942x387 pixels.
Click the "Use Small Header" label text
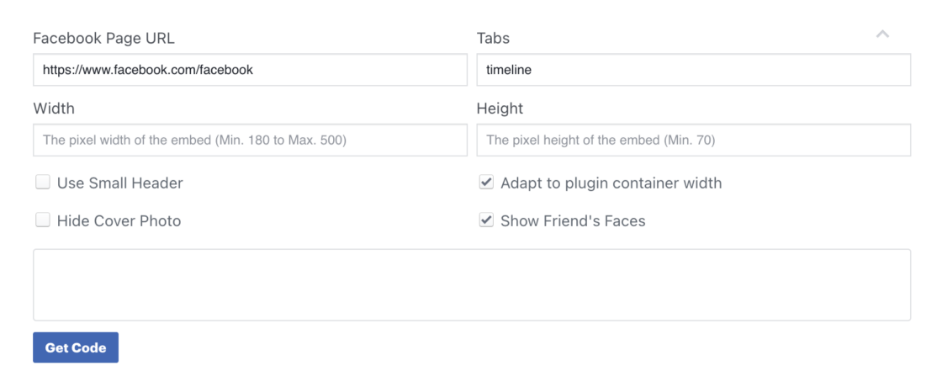[119, 183]
